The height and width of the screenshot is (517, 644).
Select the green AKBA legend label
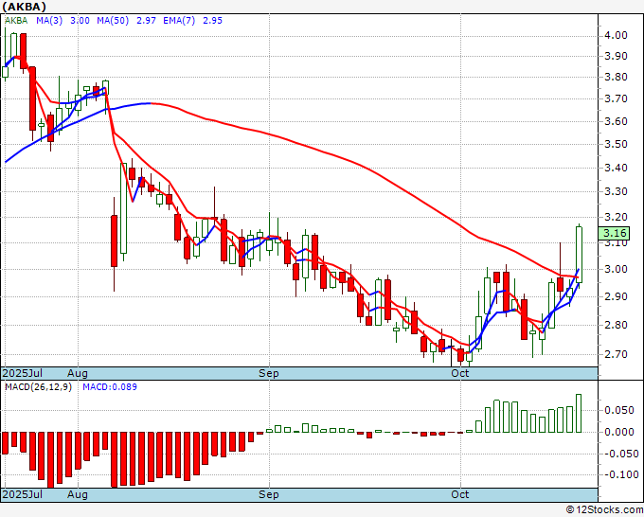(16, 21)
